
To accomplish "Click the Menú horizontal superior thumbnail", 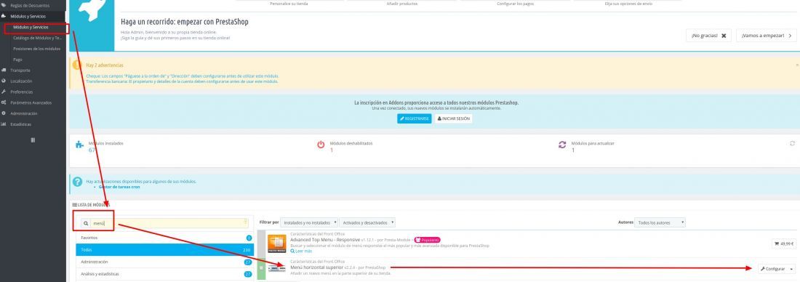I will 277,268.
